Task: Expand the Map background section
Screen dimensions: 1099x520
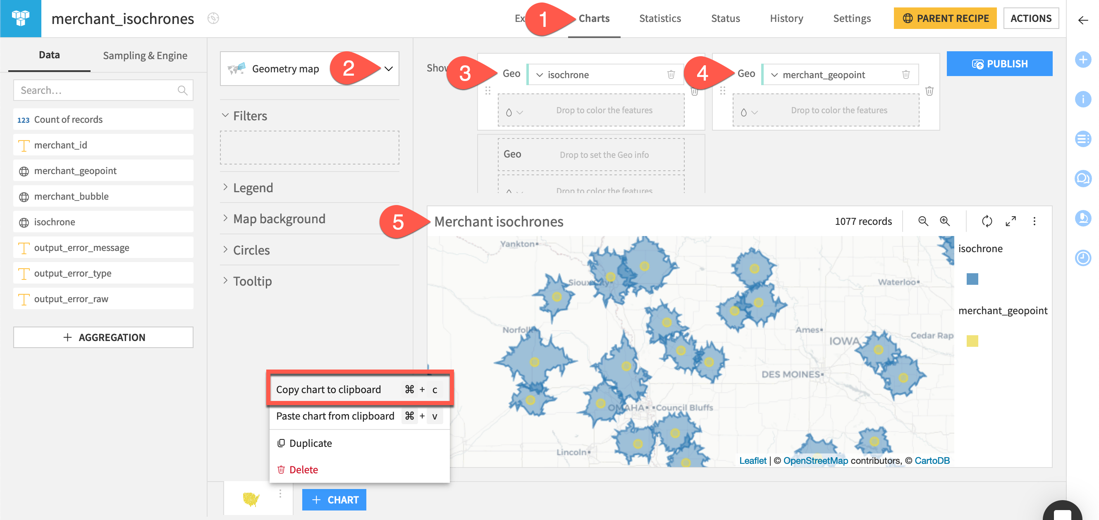Action: click(x=279, y=219)
